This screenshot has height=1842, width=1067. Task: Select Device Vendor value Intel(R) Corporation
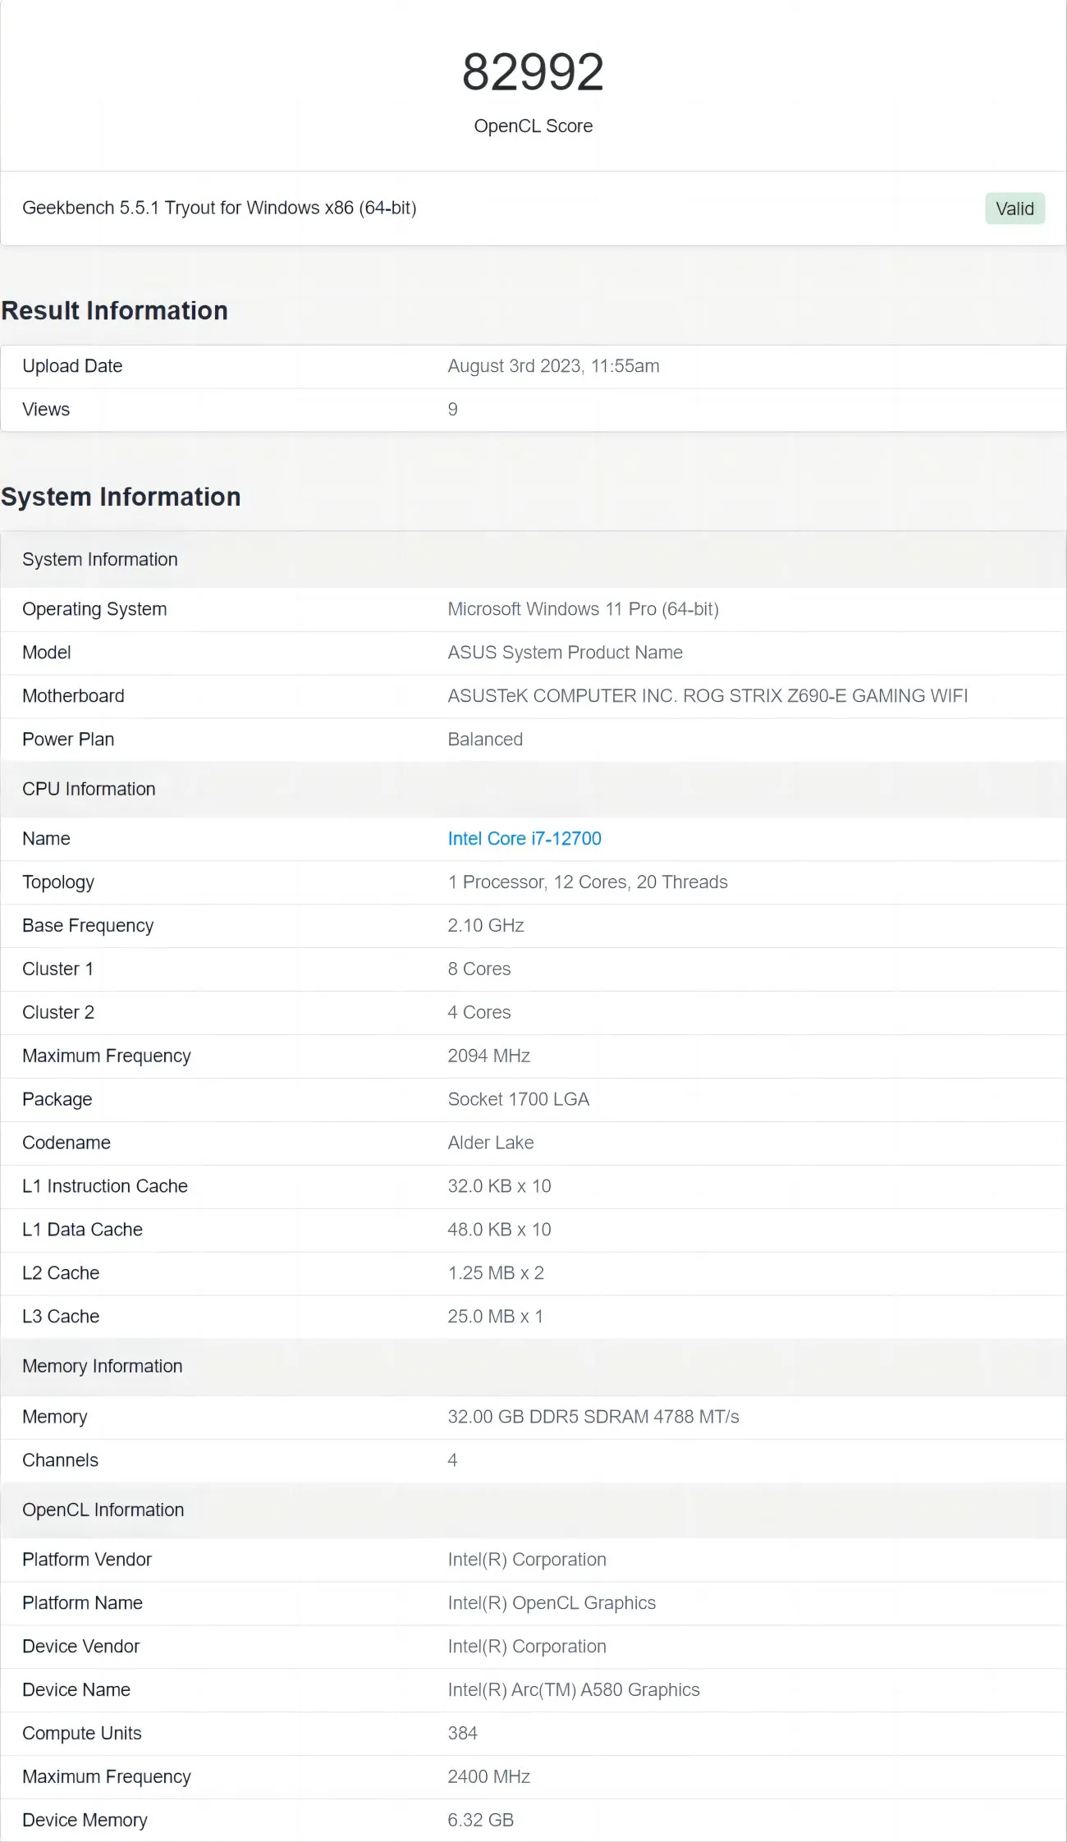pos(527,1647)
